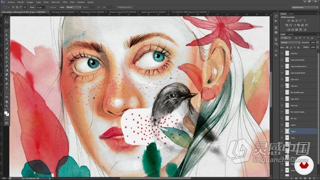The height and width of the screenshot is (180, 320).
Task: Select the Crop tool
Action: [7, 40]
